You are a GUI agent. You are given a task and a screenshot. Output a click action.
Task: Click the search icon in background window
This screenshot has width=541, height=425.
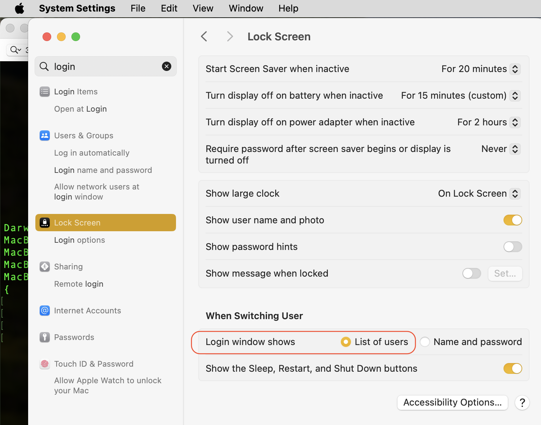(x=16, y=50)
